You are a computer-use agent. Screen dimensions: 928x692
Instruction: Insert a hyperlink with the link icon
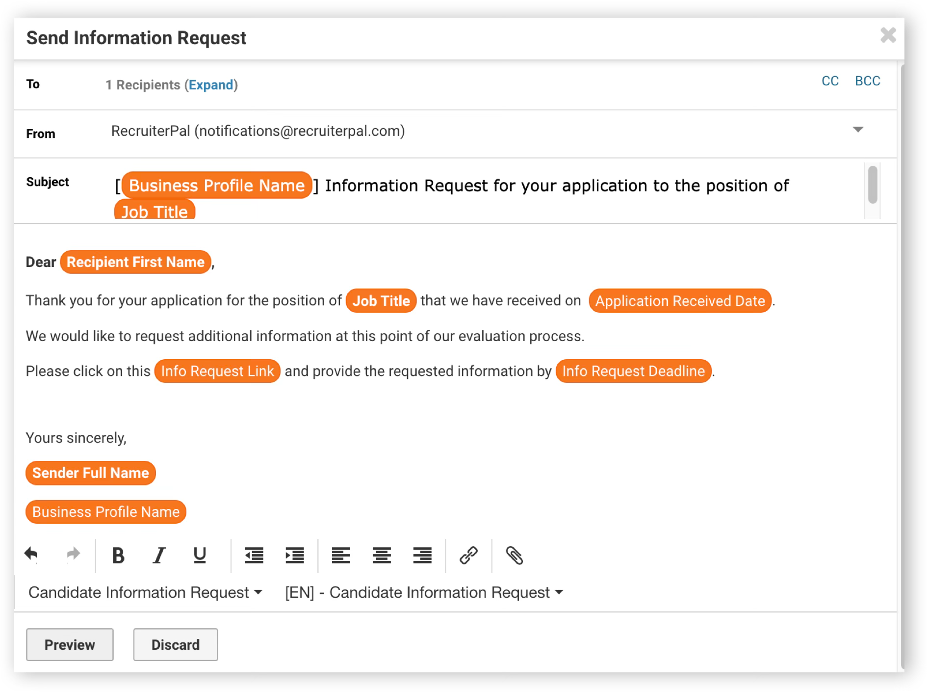(468, 556)
